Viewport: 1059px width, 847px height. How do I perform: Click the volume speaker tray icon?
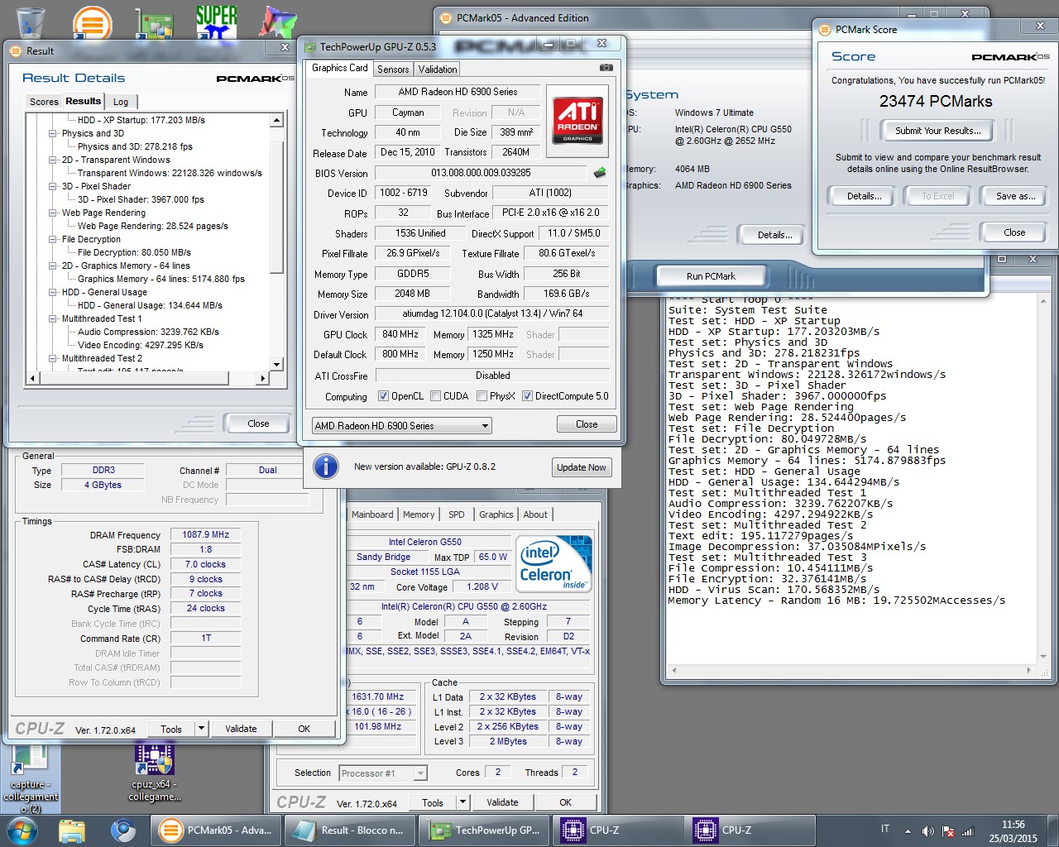click(x=928, y=831)
